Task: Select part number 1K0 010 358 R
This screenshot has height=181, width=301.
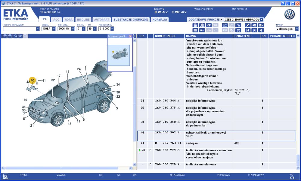Action: point(167,122)
